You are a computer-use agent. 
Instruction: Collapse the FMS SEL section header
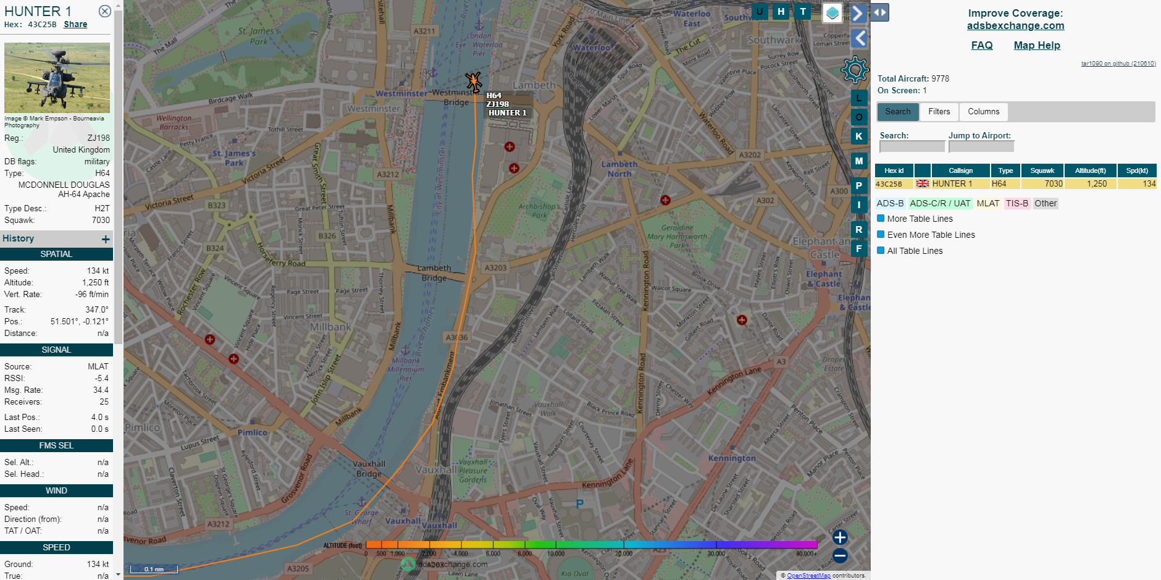pyautogui.click(x=56, y=445)
